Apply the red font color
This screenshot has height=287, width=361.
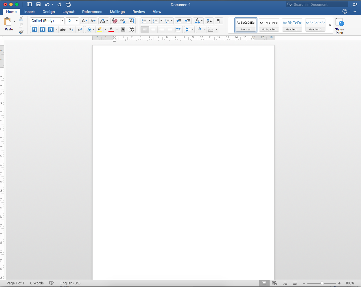point(111,30)
